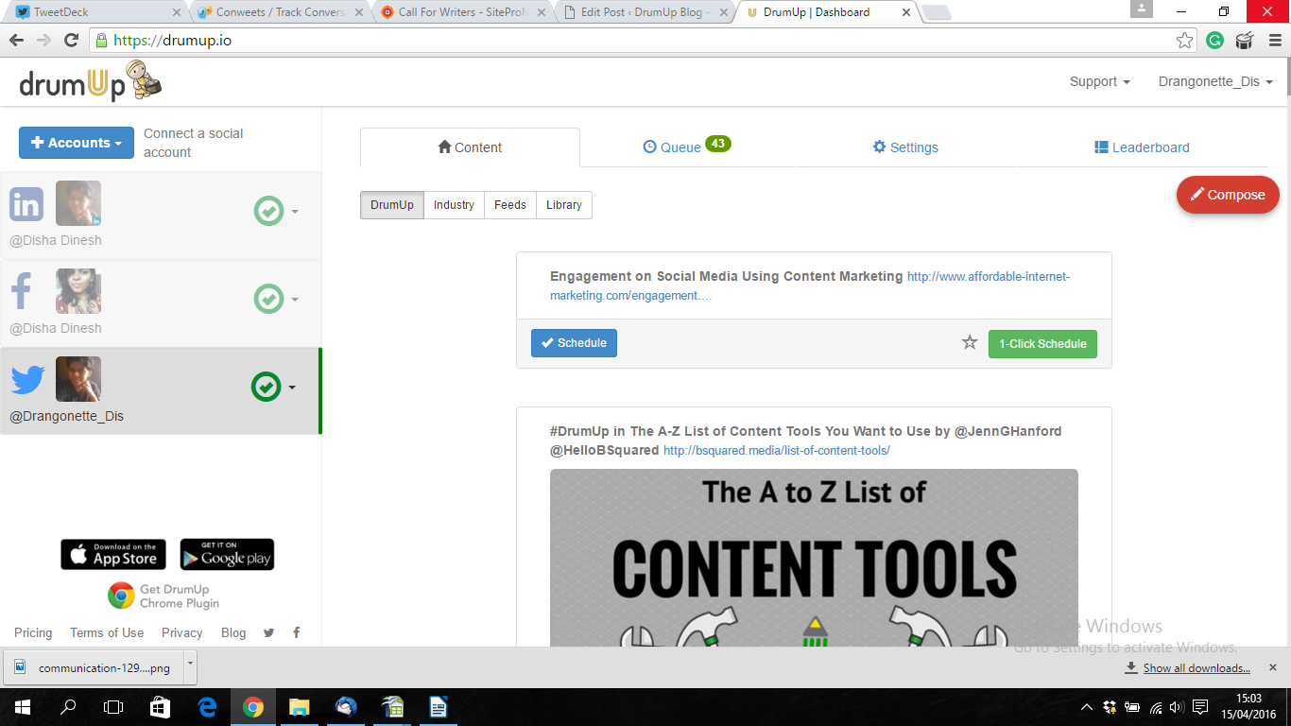Select the Library content filter
Viewport: 1291px width, 726px height.
(564, 205)
